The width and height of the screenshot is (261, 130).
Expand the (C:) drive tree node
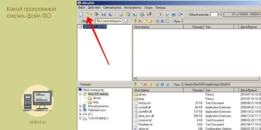pyautogui.click(x=80, y=114)
